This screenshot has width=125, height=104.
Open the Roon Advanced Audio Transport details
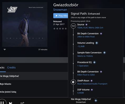tap(92, 84)
